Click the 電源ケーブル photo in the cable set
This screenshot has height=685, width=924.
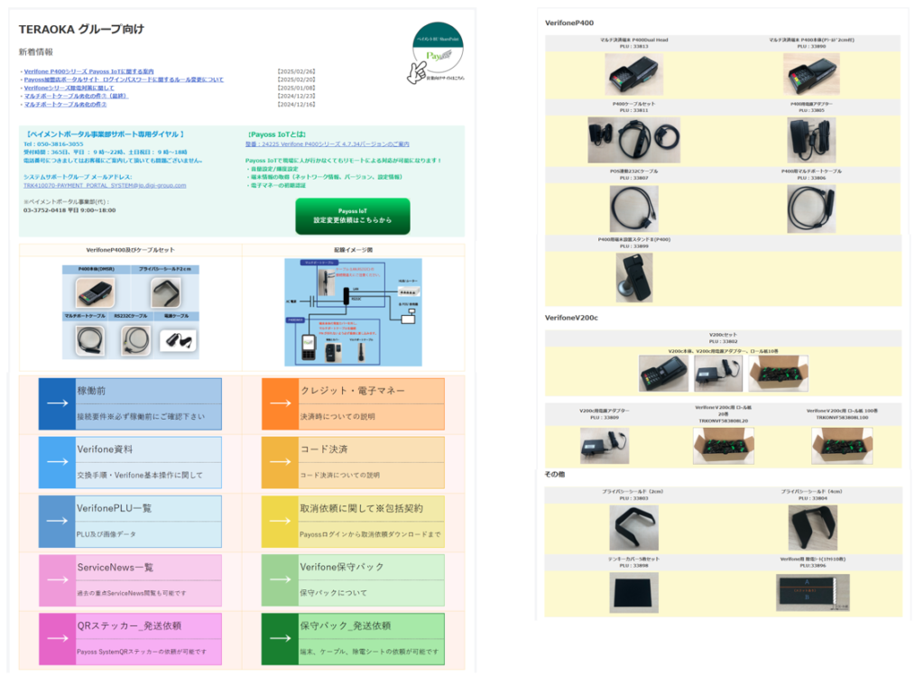tap(178, 340)
